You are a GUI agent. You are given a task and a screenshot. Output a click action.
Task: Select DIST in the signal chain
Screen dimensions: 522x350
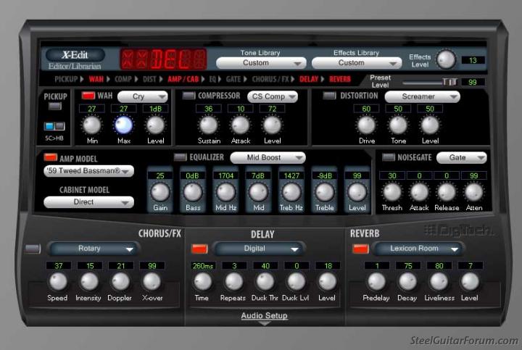149,79
